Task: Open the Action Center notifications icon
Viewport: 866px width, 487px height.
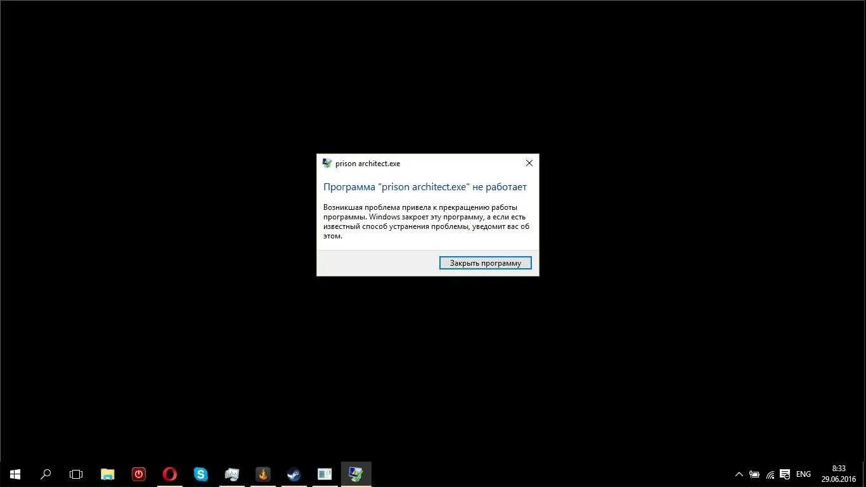Action: click(x=785, y=474)
